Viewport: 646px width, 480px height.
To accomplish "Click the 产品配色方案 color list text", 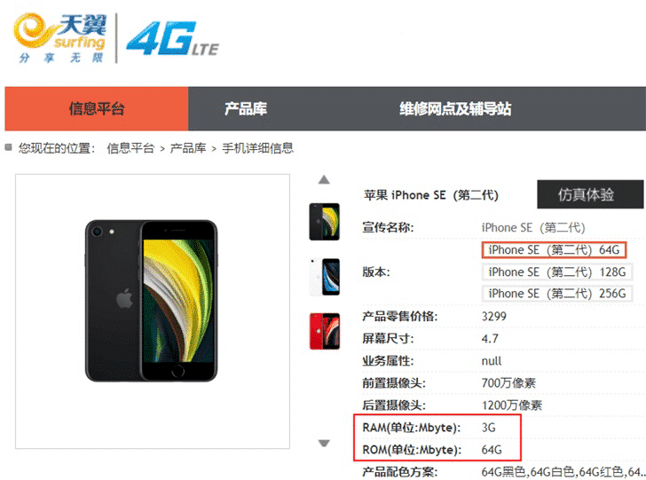I will click(x=563, y=472).
